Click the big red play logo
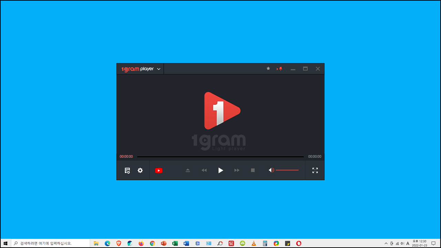This screenshot has width=441, height=248. 222,111
